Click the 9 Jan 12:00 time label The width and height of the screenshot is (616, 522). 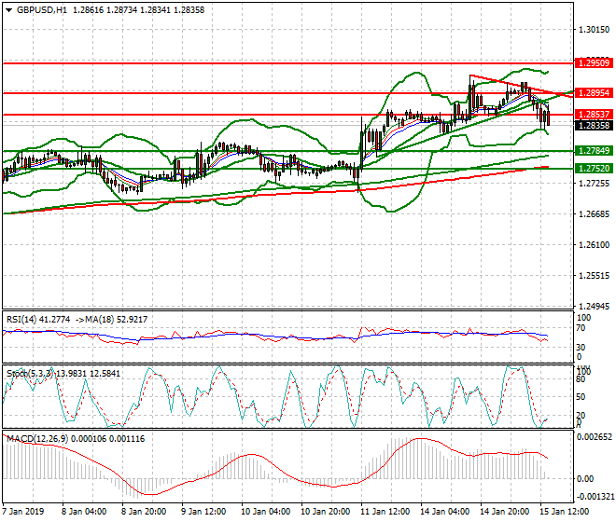pos(203,512)
